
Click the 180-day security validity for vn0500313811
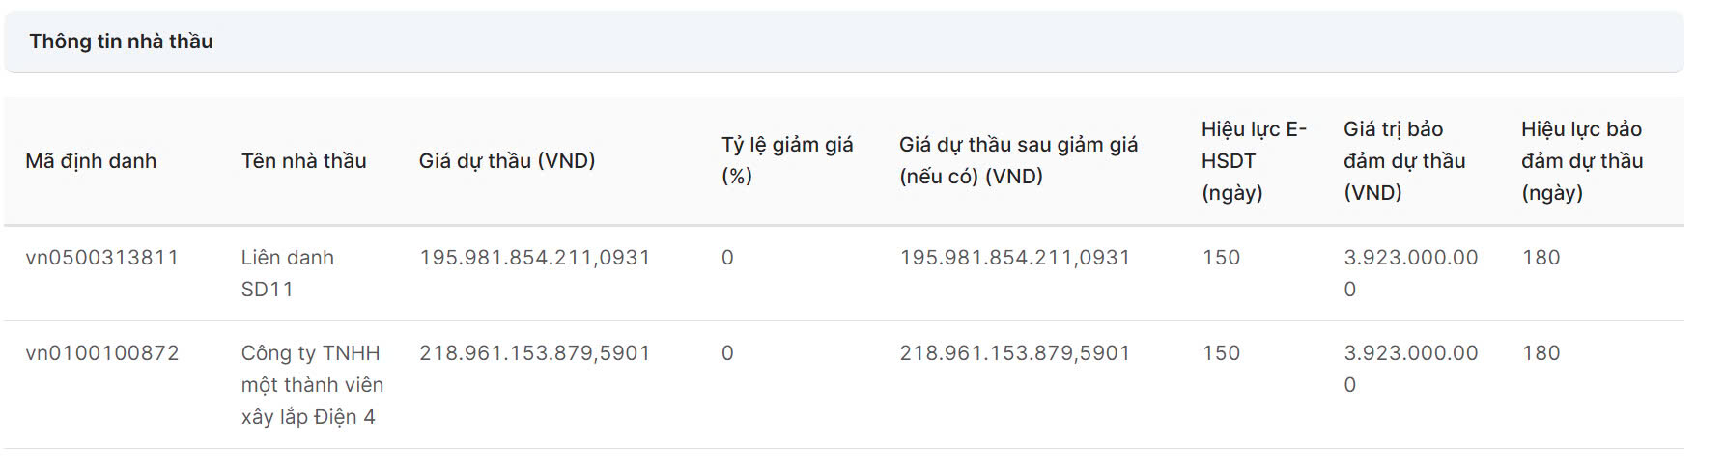pyautogui.click(x=1541, y=258)
